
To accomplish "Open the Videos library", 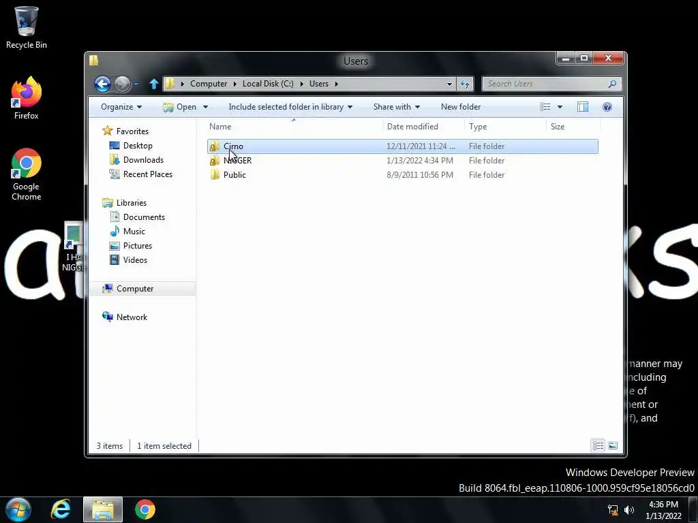I will (x=135, y=259).
